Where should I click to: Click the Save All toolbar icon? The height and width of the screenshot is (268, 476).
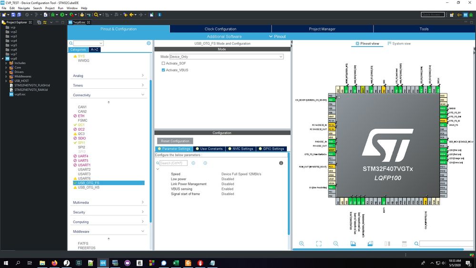click(19, 15)
